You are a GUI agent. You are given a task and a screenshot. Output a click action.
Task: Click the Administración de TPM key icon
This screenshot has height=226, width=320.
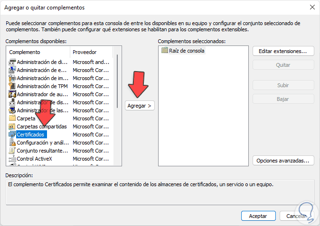click(x=12, y=86)
